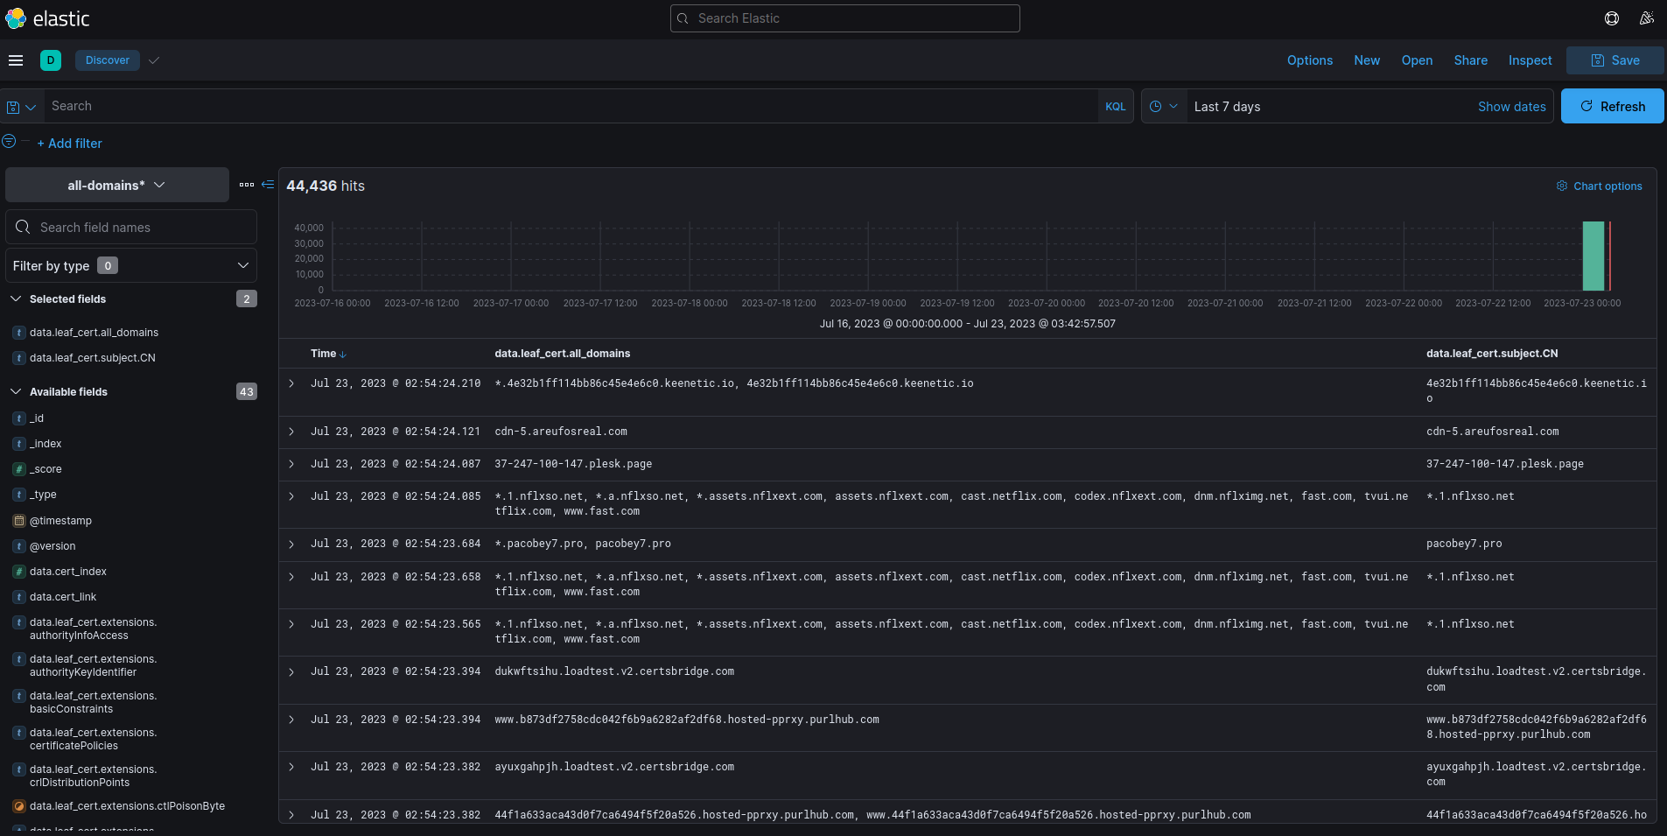
Task: Open the Share menu
Action: [x=1470, y=60]
